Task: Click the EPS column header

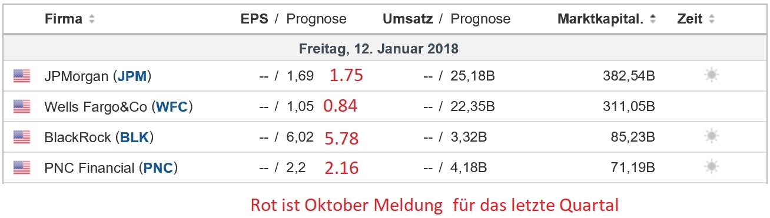Action: click(x=254, y=19)
